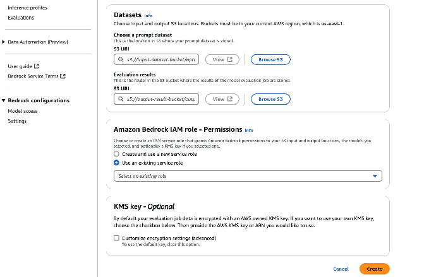Click Browse S3 for prompt dataset
436x277 pixels.
pyautogui.click(x=270, y=59)
